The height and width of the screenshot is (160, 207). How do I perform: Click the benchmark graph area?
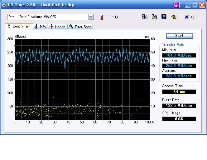pyautogui.click(x=82, y=79)
